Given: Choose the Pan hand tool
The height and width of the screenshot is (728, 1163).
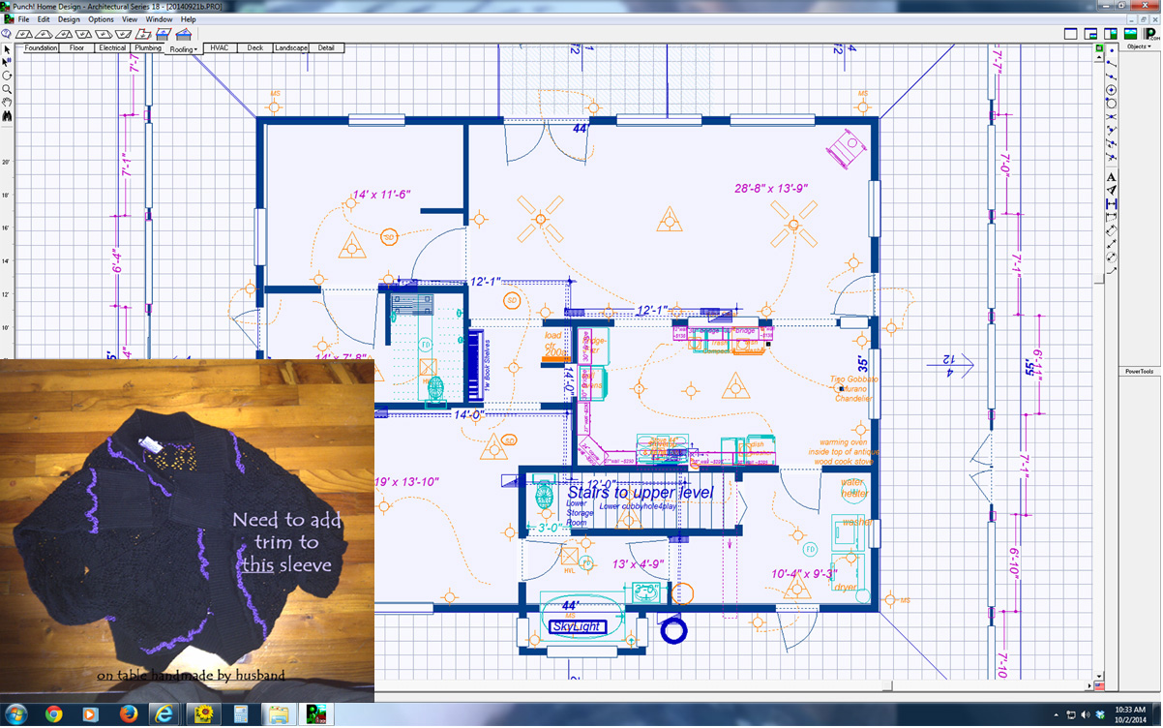Looking at the screenshot, I should pos(7,102).
